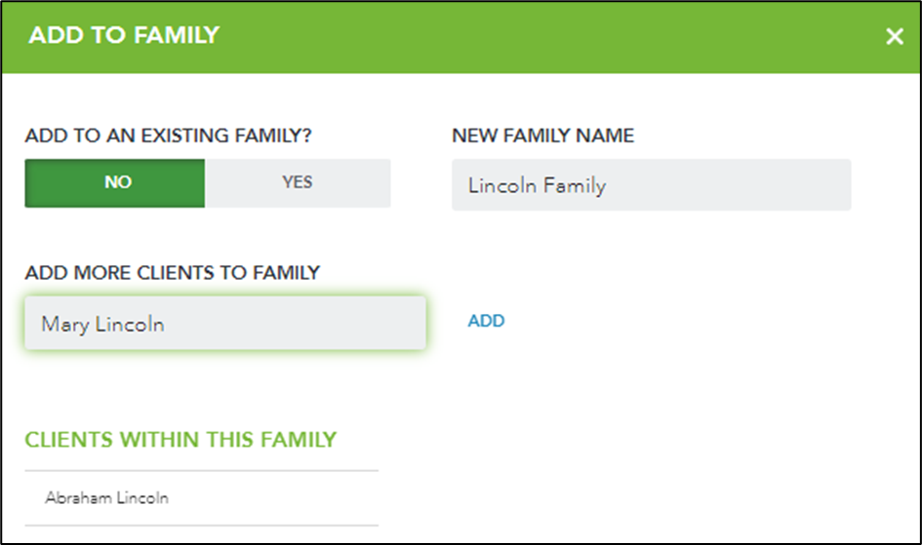Click empty end of Mary Lincoln box

coord(294,323)
